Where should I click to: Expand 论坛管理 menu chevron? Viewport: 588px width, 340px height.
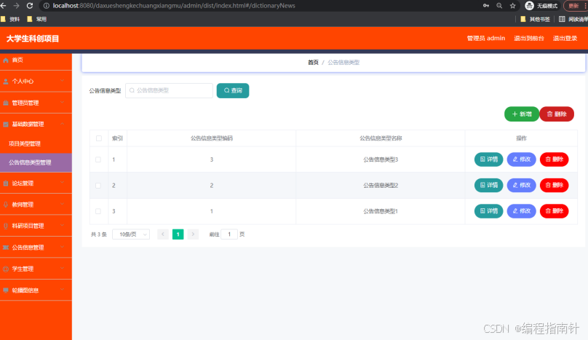[x=63, y=183]
